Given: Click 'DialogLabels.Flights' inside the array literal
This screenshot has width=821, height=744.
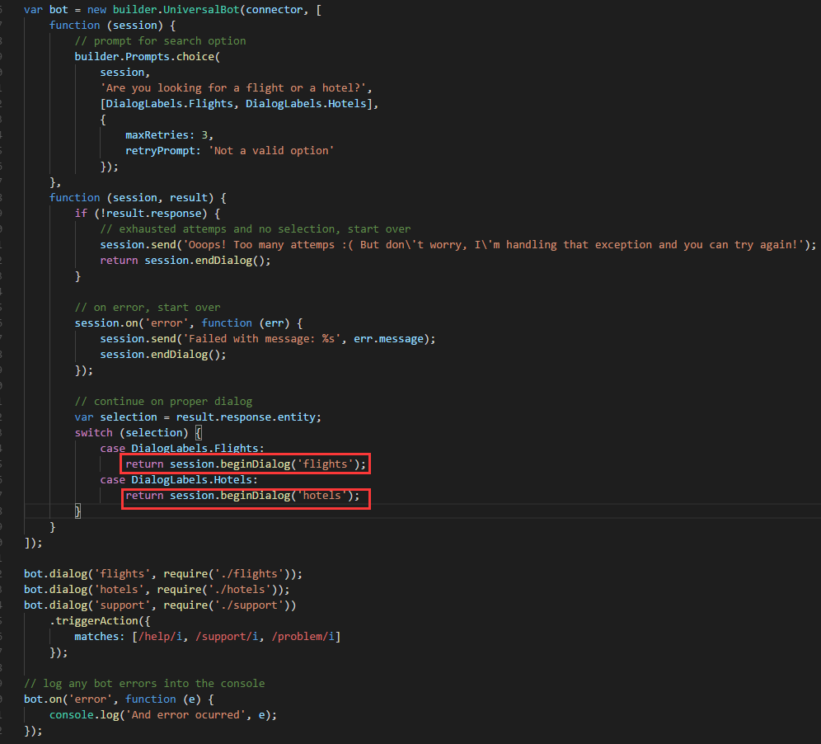Looking at the screenshot, I should click(x=170, y=104).
